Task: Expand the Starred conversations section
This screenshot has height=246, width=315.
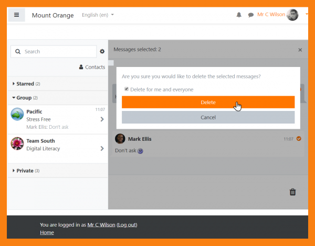Action: click(25, 84)
